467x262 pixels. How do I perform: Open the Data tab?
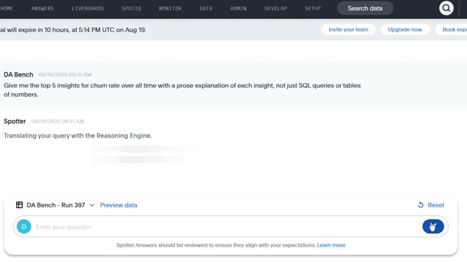pyautogui.click(x=206, y=8)
